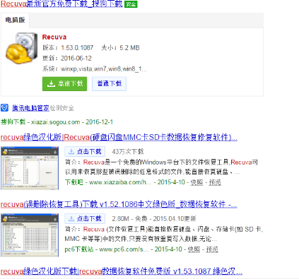
Task: Click the 大小 5.2 MB text
Action: [x=120, y=48]
